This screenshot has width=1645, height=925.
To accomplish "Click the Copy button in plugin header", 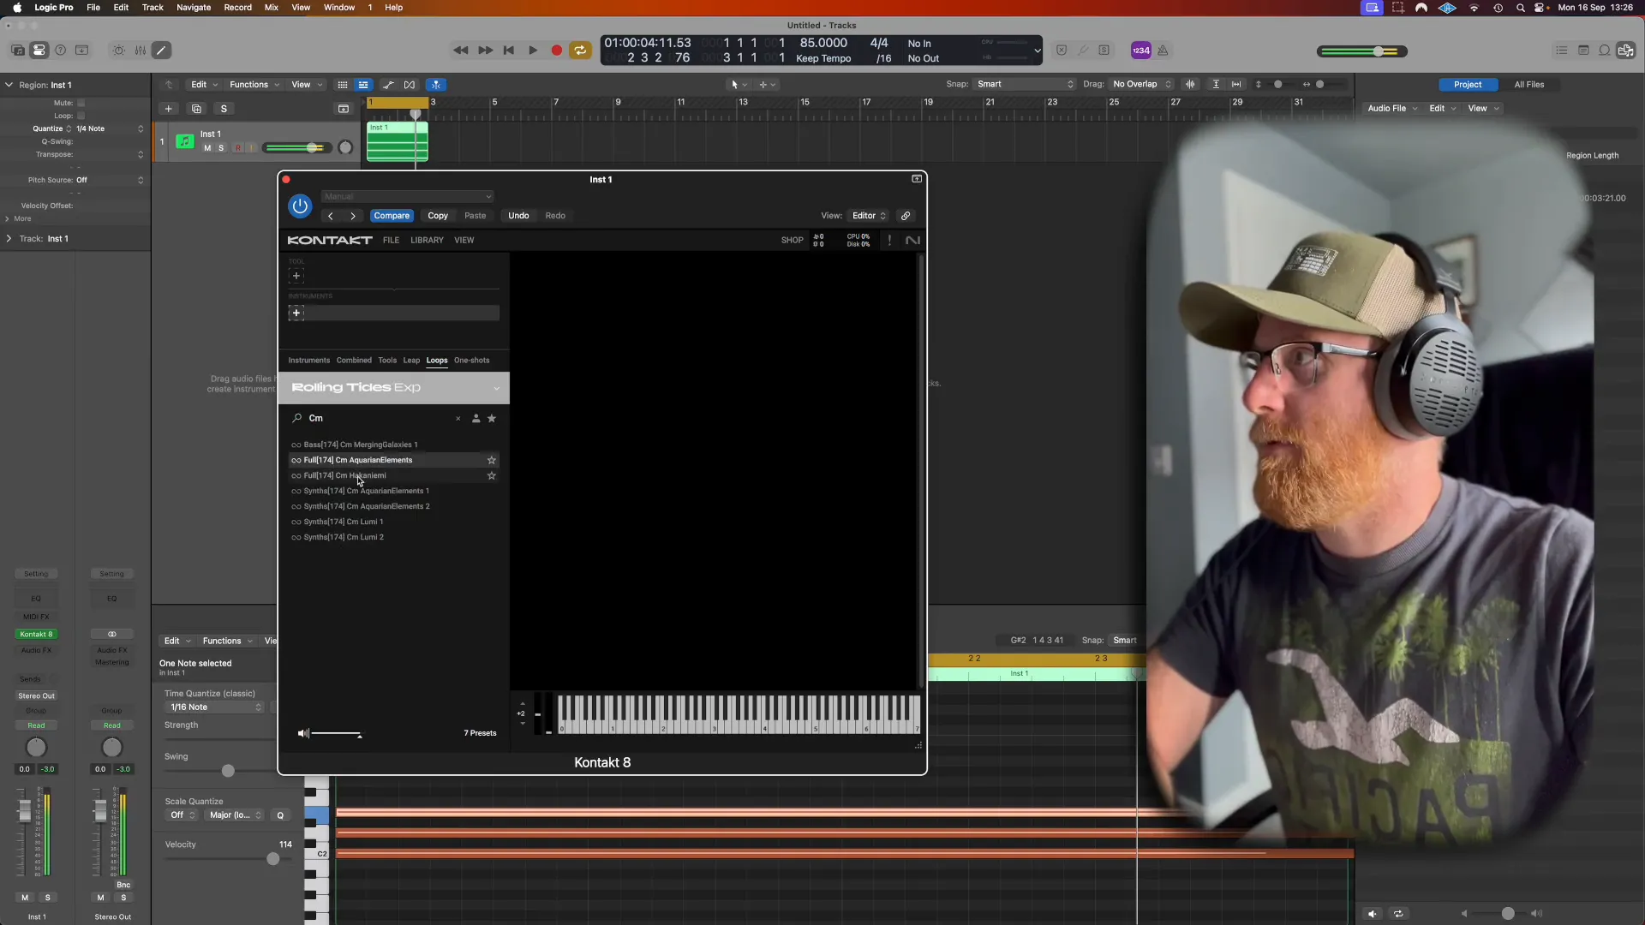I will click(438, 216).
